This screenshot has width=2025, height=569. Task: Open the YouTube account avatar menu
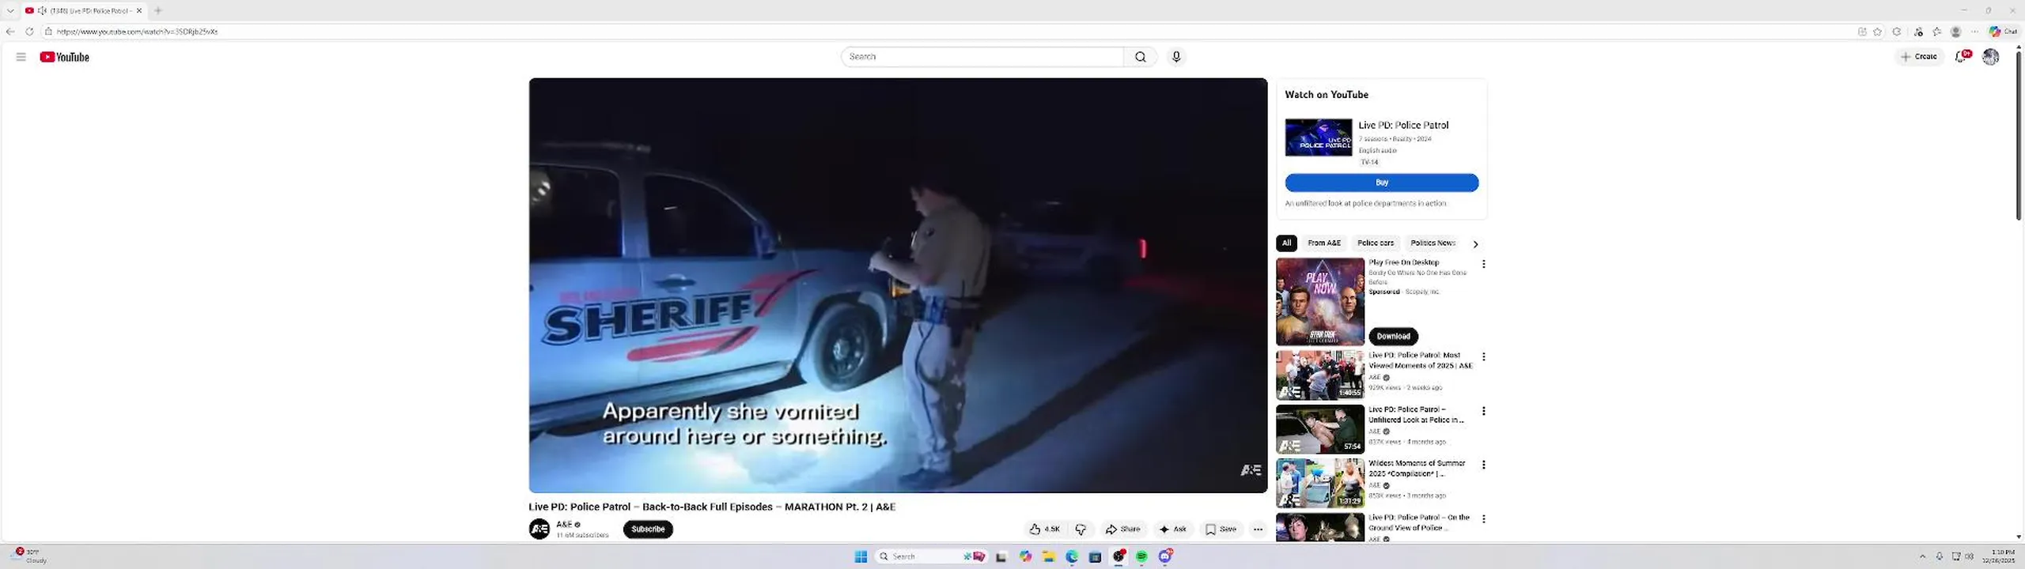pos(1990,57)
